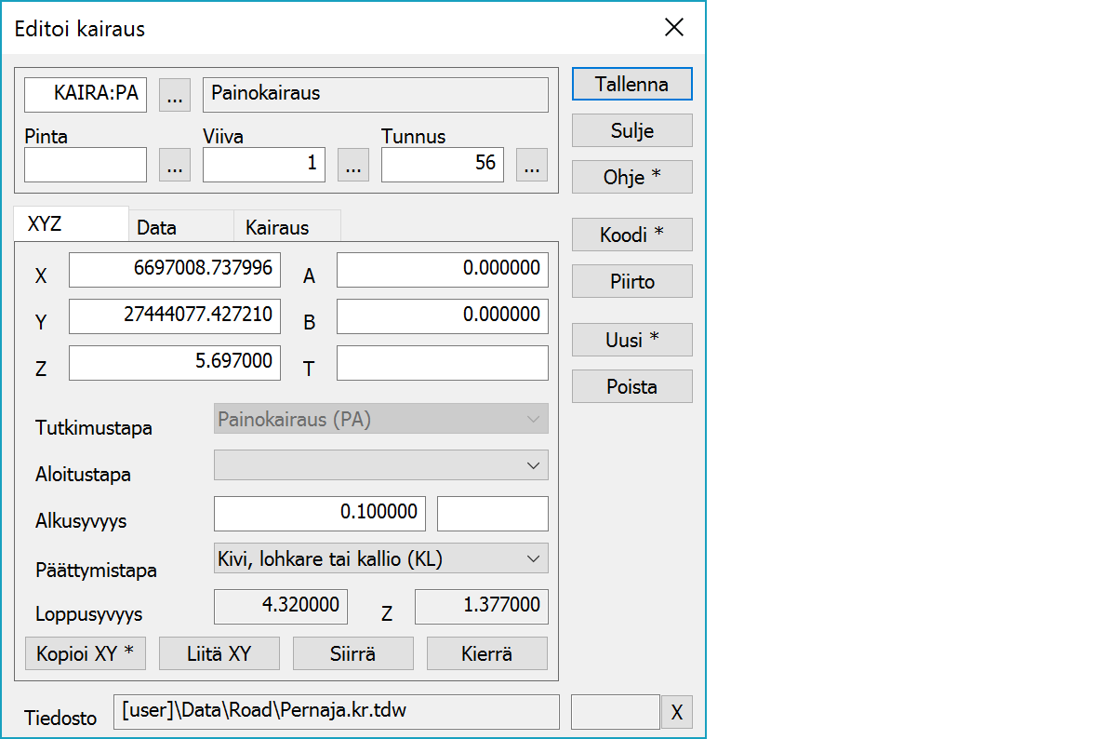This screenshot has width=1116, height=739.
Task: Click the disabled Tutkimustapa combo box
Action: click(380, 419)
